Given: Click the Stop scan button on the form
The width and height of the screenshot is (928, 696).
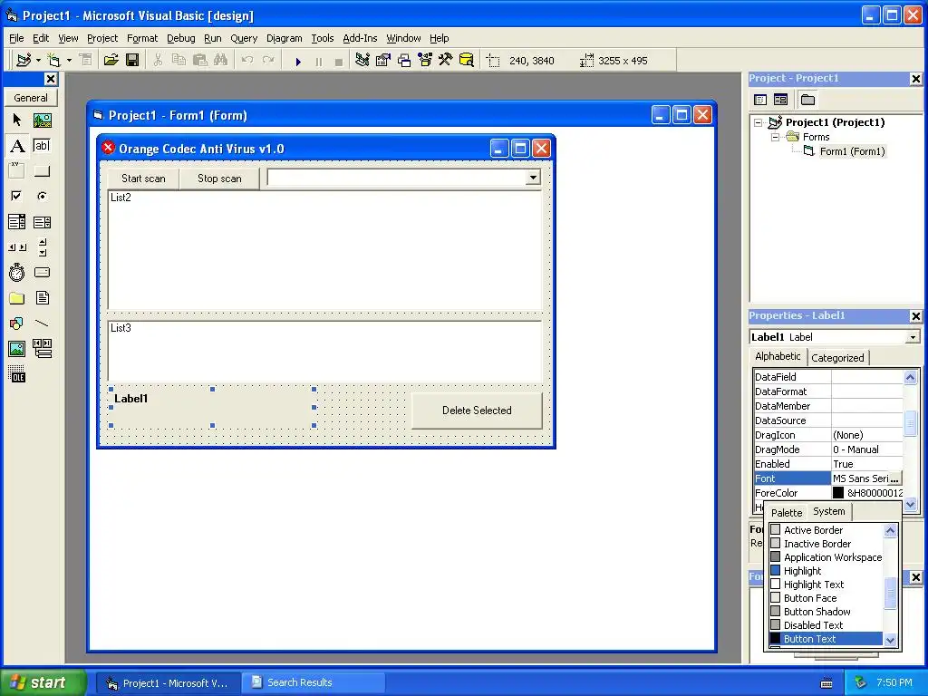Looking at the screenshot, I should [x=219, y=179].
